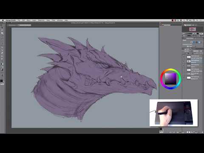Screen dimensions: 204x153
Task: Select the third layer thumbnail in layer list
Action: point(189,66)
